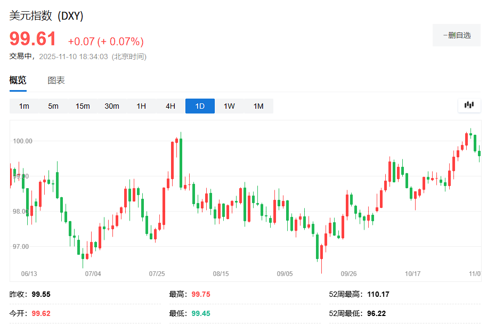Switch to the 30m interval
The height and width of the screenshot is (324, 487).
(112, 106)
